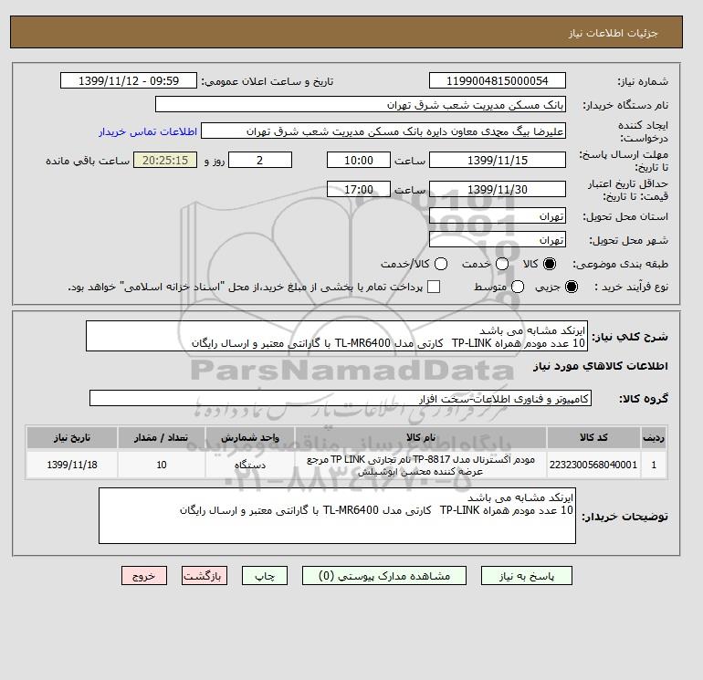Click the buyer organization name field
The height and width of the screenshot is (680, 703).
point(361,104)
